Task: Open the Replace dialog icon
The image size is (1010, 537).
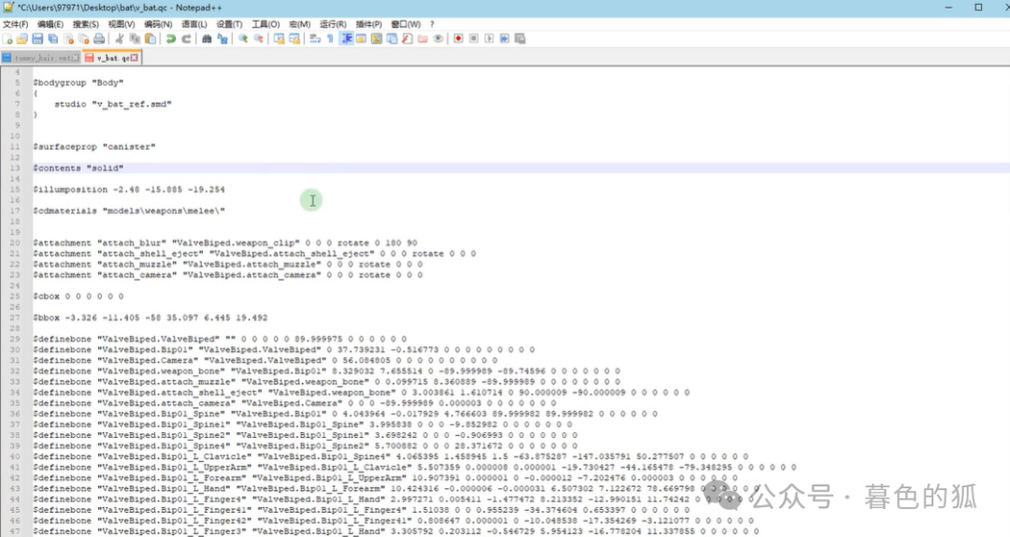Action: (223, 38)
